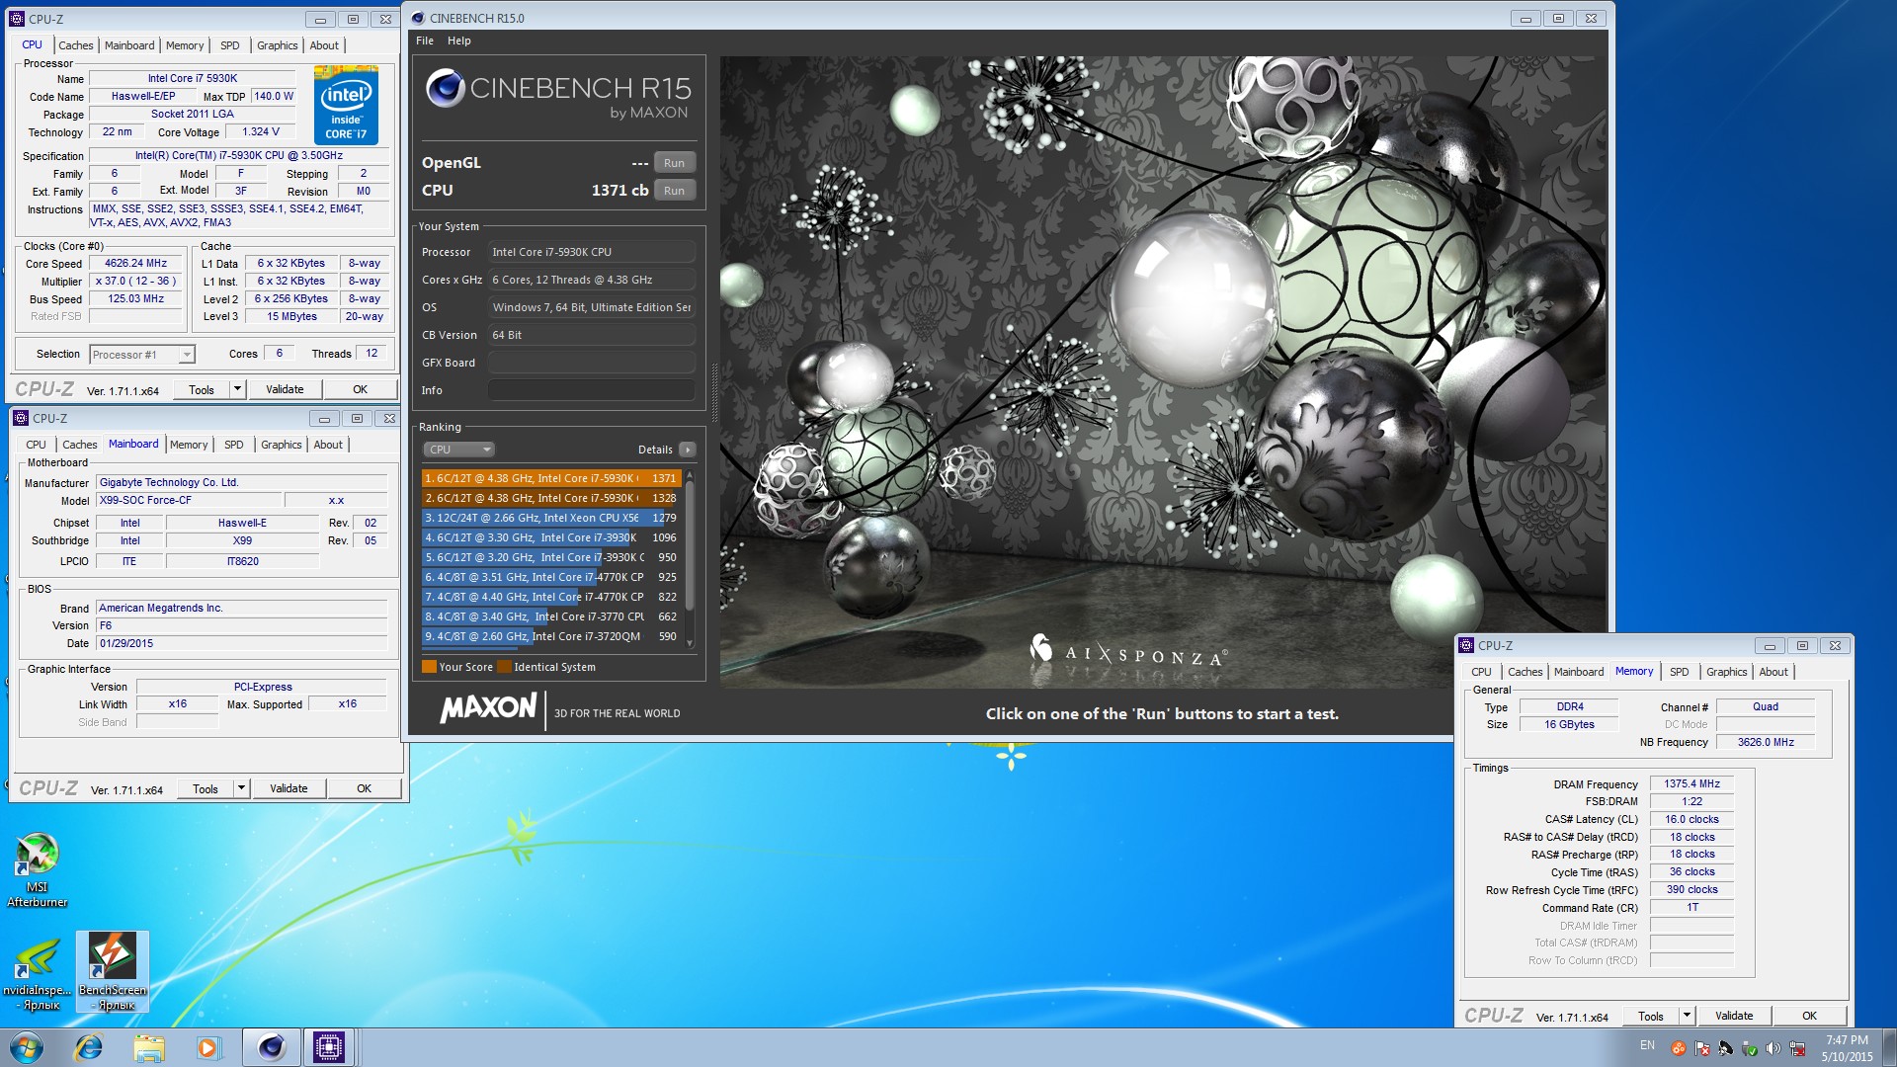Click the top CPU-Z window title icon
The width and height of the screenshot is (1897, 1067).
click(x=16, y=19)
